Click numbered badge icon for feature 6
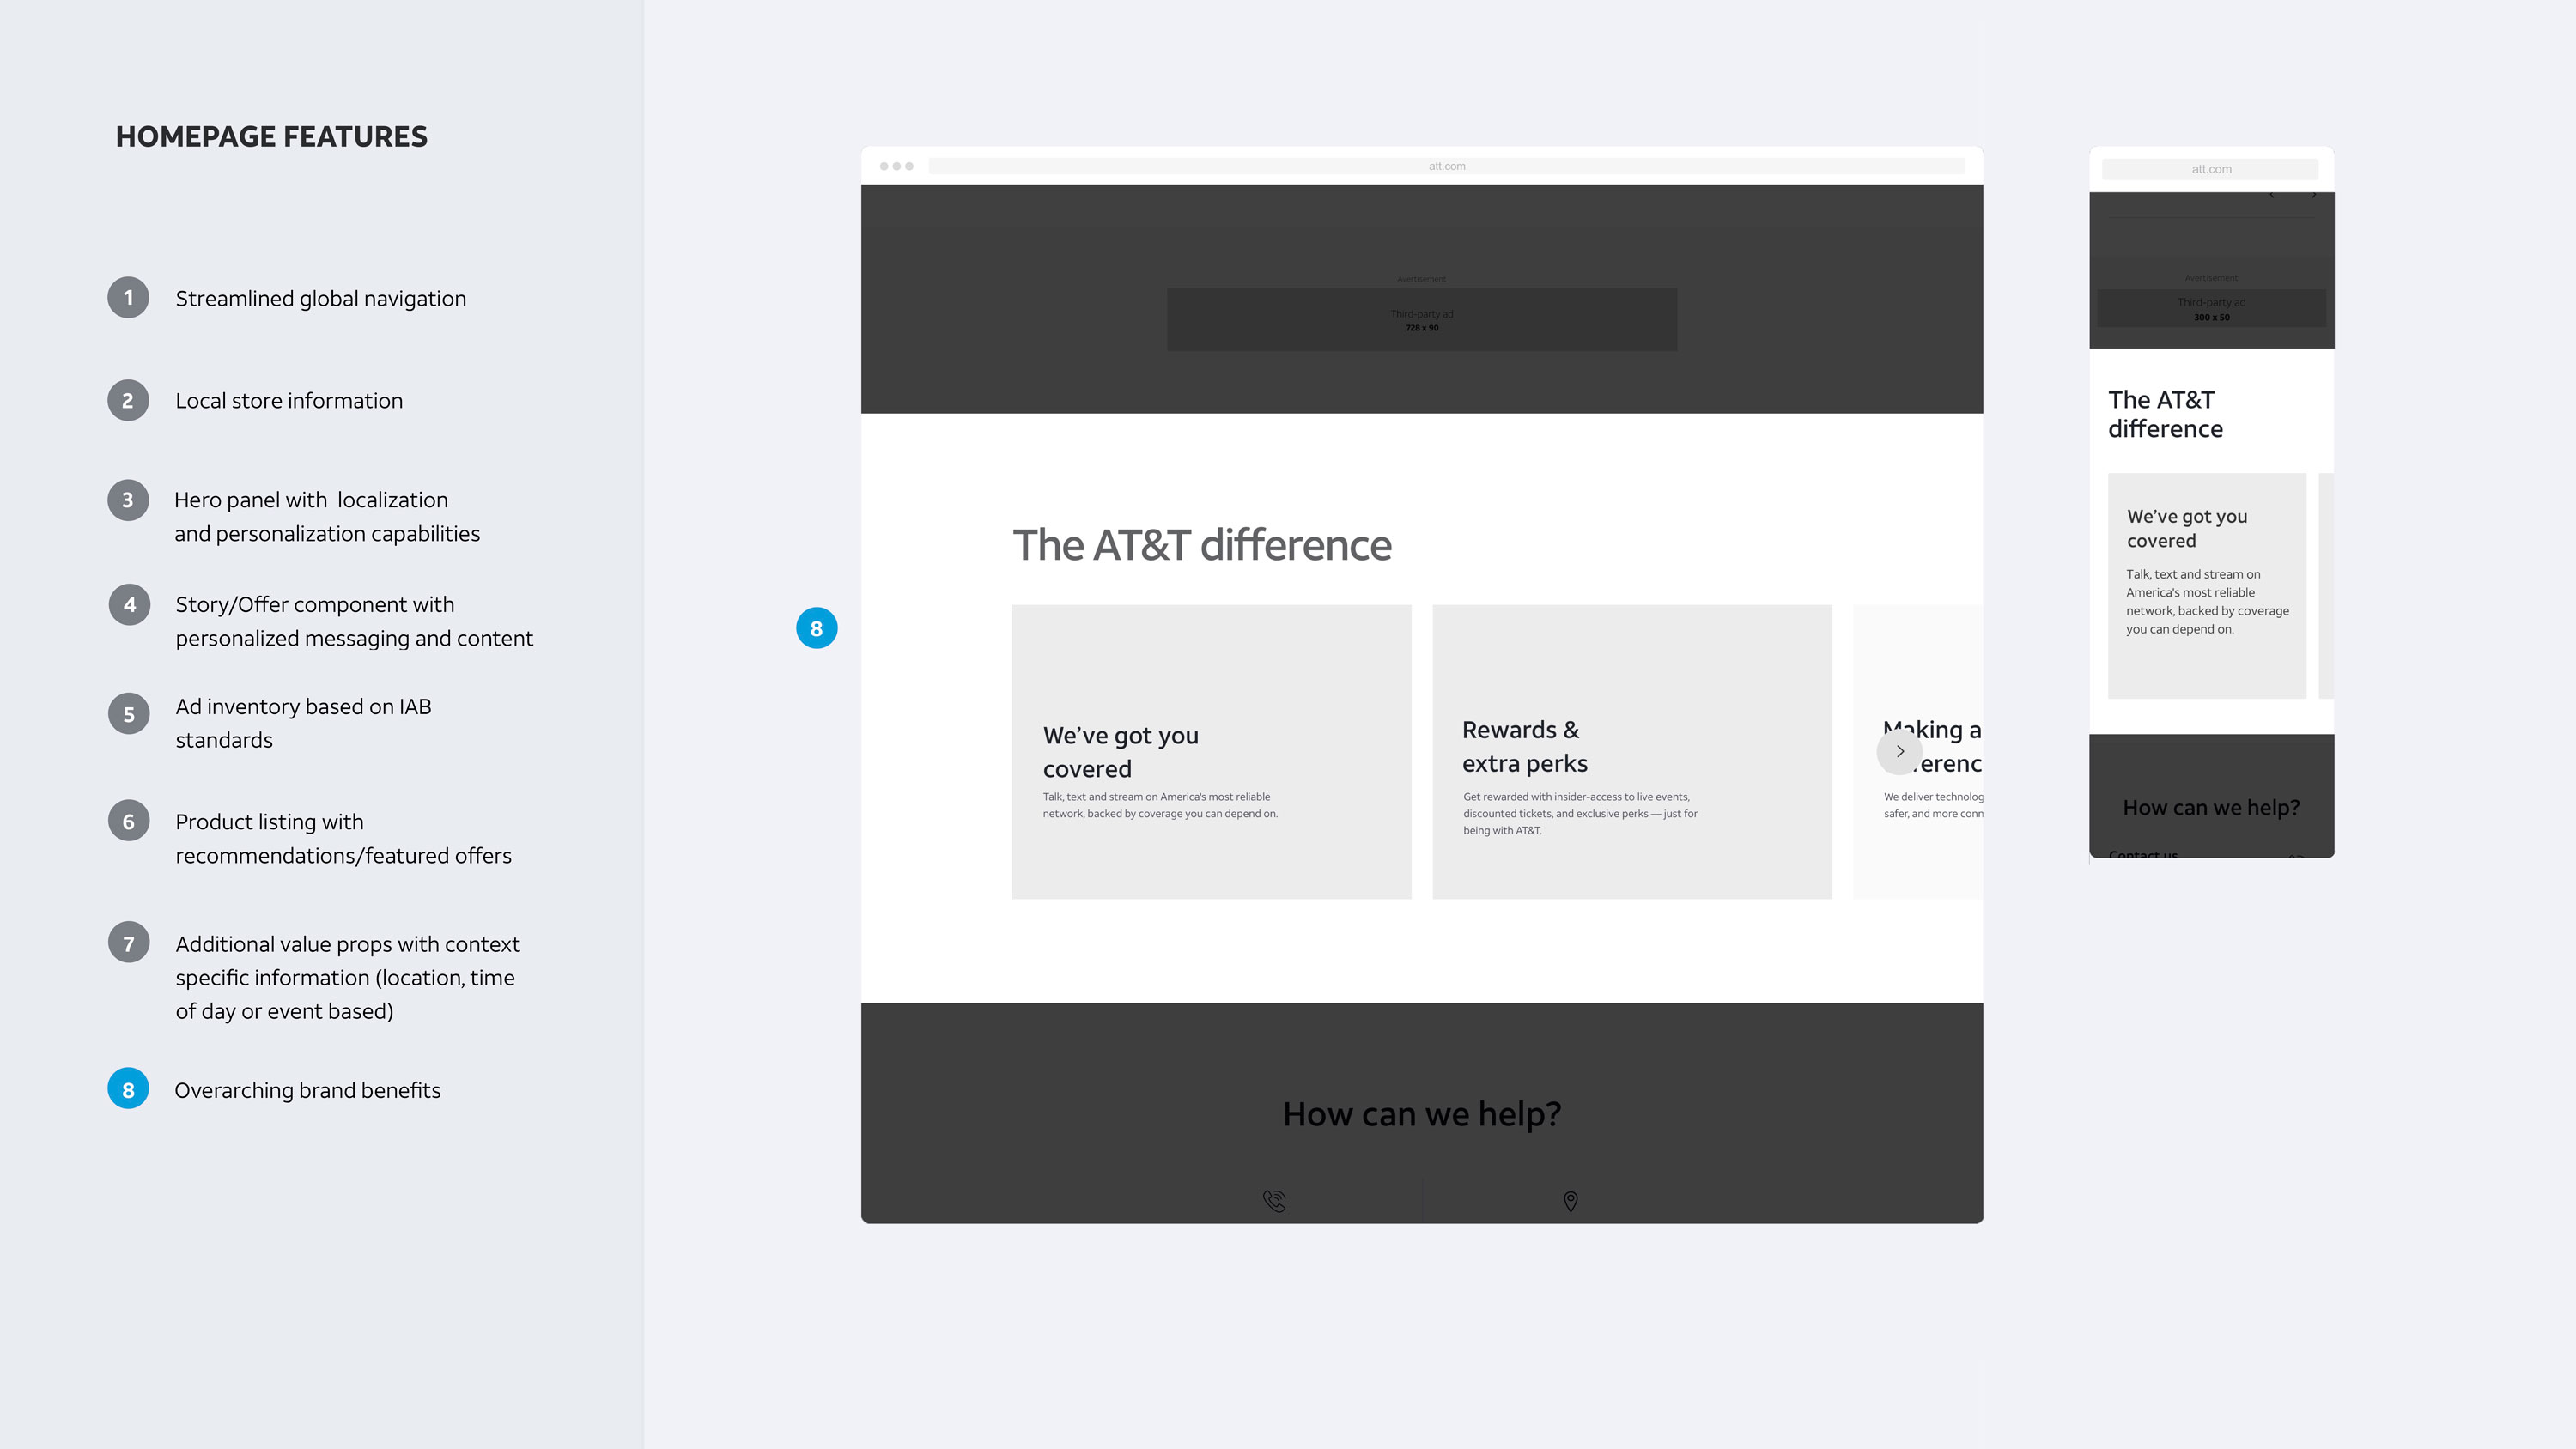Image resolution: width=2576 pixels, height=1449 pixels. tap(129, 821)
